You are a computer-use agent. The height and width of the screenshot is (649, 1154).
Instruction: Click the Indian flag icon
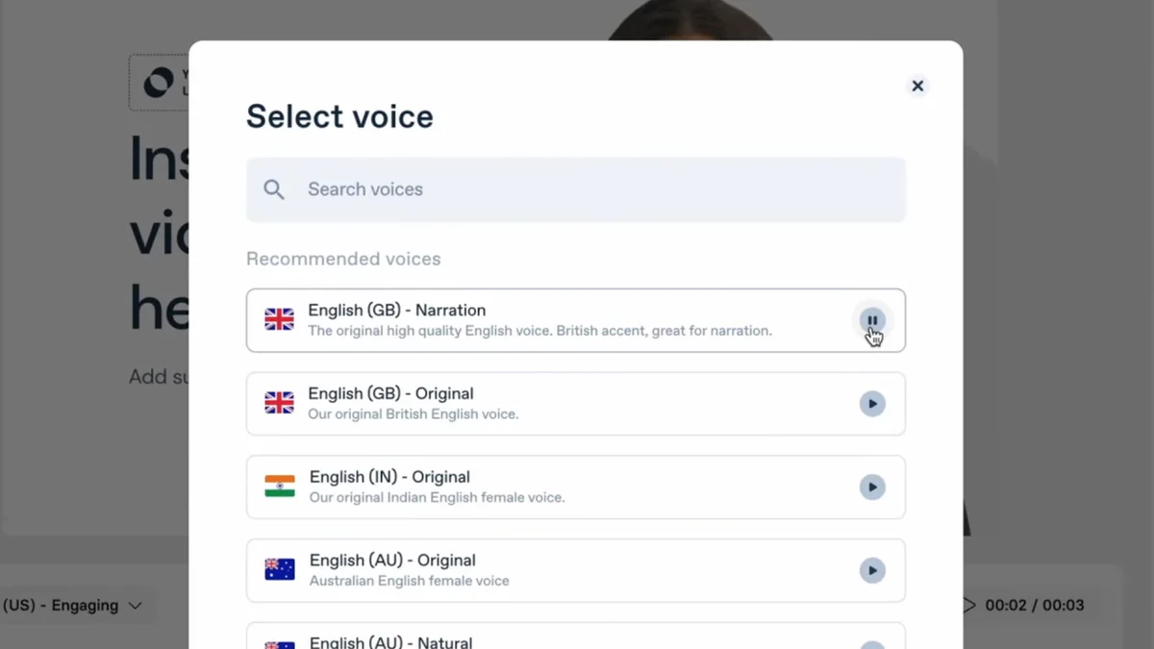point(280,487)
